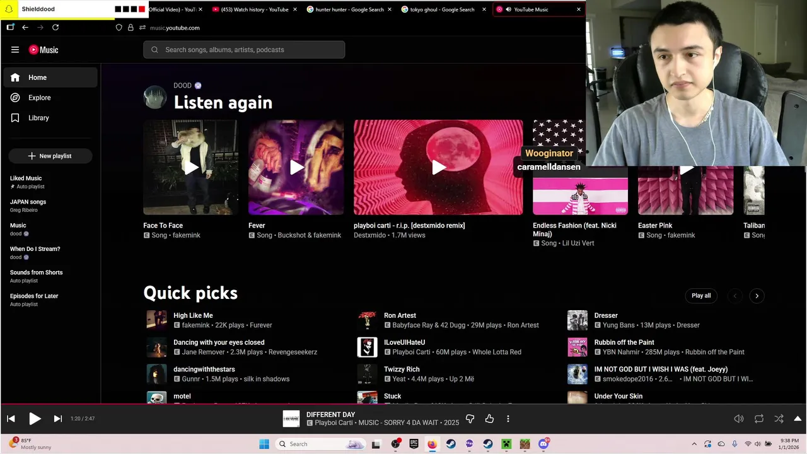The width and height of the screenshot is (807, 454).
Task: Play playboi carti r.i.p. remix video
Action: [438, 167]
